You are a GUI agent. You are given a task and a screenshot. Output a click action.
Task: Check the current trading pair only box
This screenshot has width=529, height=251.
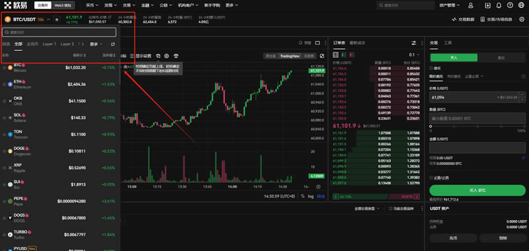pyautogui.click(x=391, y=209)
